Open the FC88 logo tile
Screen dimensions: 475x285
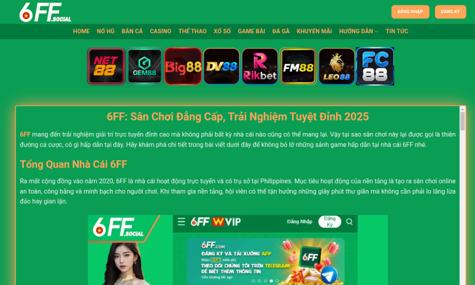375,66
